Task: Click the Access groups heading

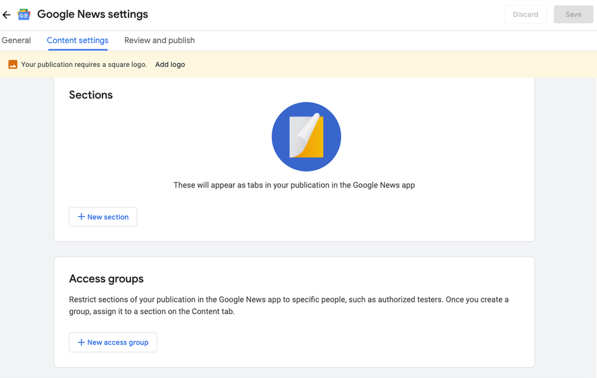Action: 106,279
